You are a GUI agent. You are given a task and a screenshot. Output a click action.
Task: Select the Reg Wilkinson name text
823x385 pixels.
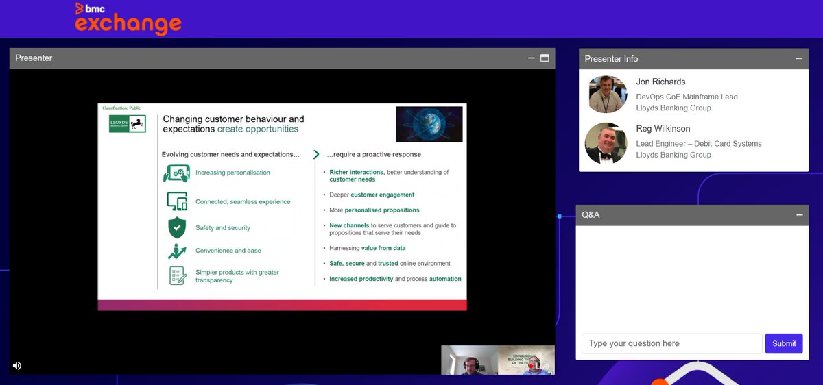[x=663, y=129]
